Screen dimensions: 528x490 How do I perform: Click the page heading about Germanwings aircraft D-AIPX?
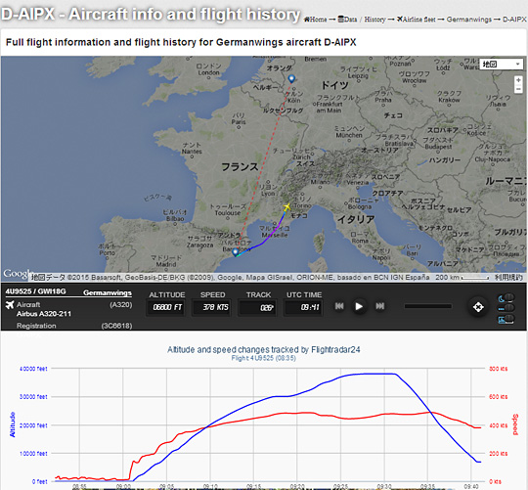click(181, 42)
